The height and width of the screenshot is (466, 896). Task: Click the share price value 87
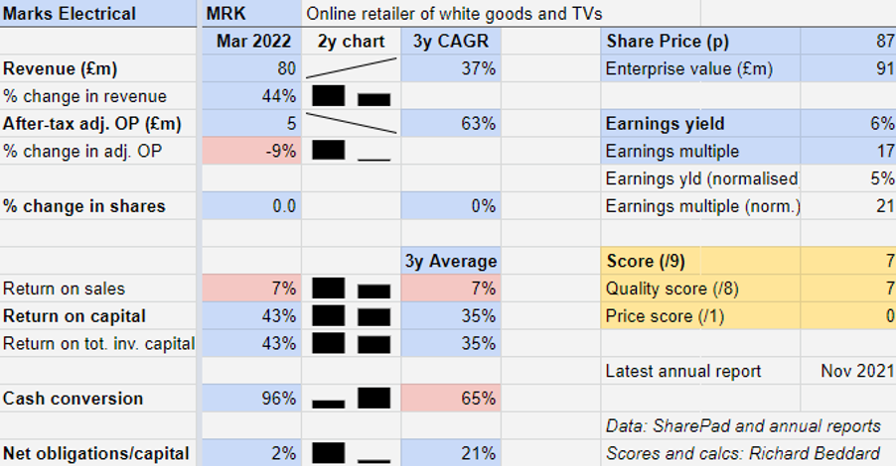(848, 41)
